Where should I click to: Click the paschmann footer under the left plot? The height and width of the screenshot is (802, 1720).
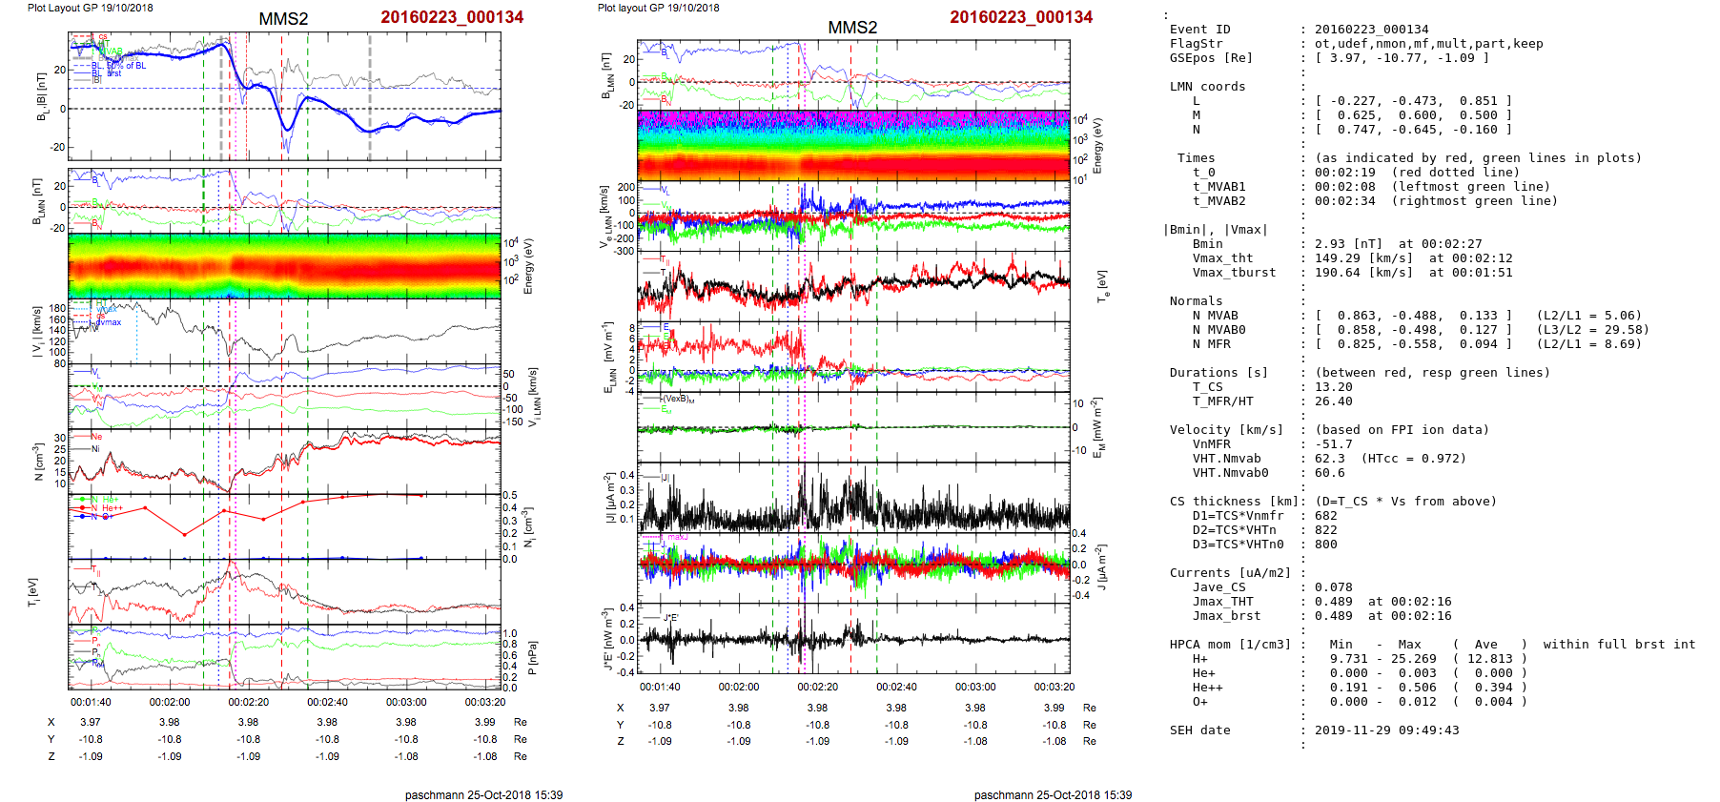[x=483, y=794]
